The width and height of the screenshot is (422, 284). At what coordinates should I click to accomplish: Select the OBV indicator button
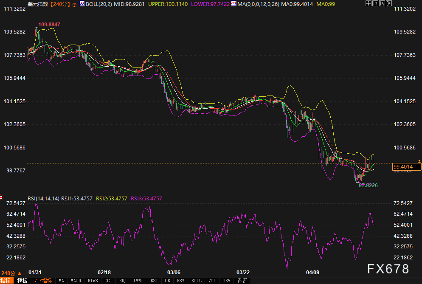coord(227,281)
